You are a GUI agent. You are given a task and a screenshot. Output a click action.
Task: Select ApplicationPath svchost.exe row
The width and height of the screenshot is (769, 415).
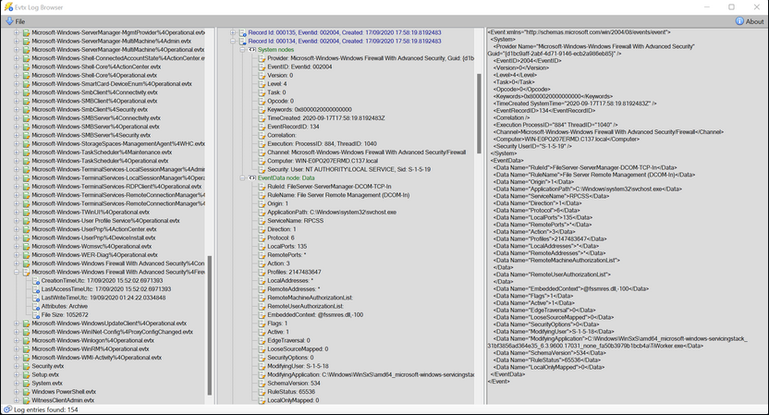(332, 213)
